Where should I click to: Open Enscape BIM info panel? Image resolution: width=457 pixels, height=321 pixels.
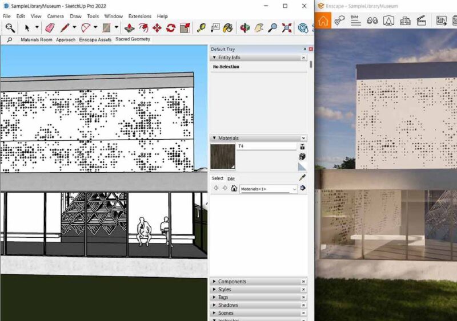355,21
